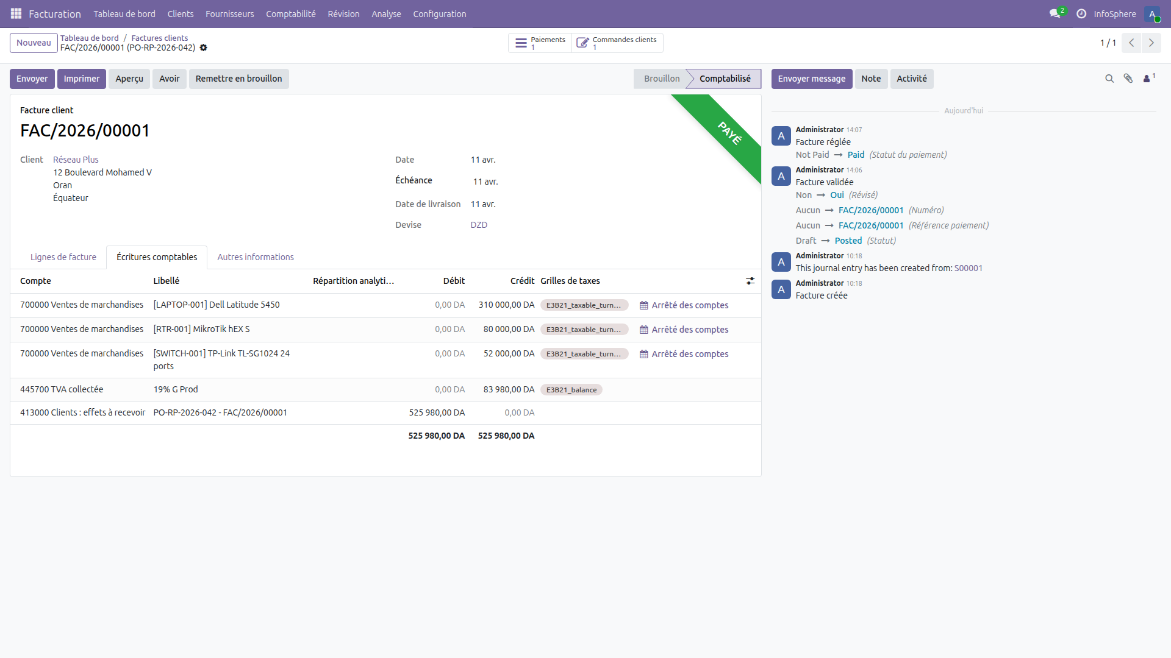Open the column options adjust icon
The width and height of the screenshot is (1171, 658).
click(750, 281)
